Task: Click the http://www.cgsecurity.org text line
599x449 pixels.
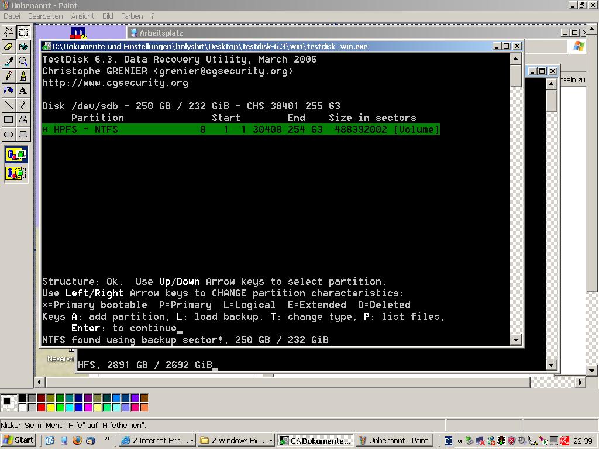Action: click(115, 83)
